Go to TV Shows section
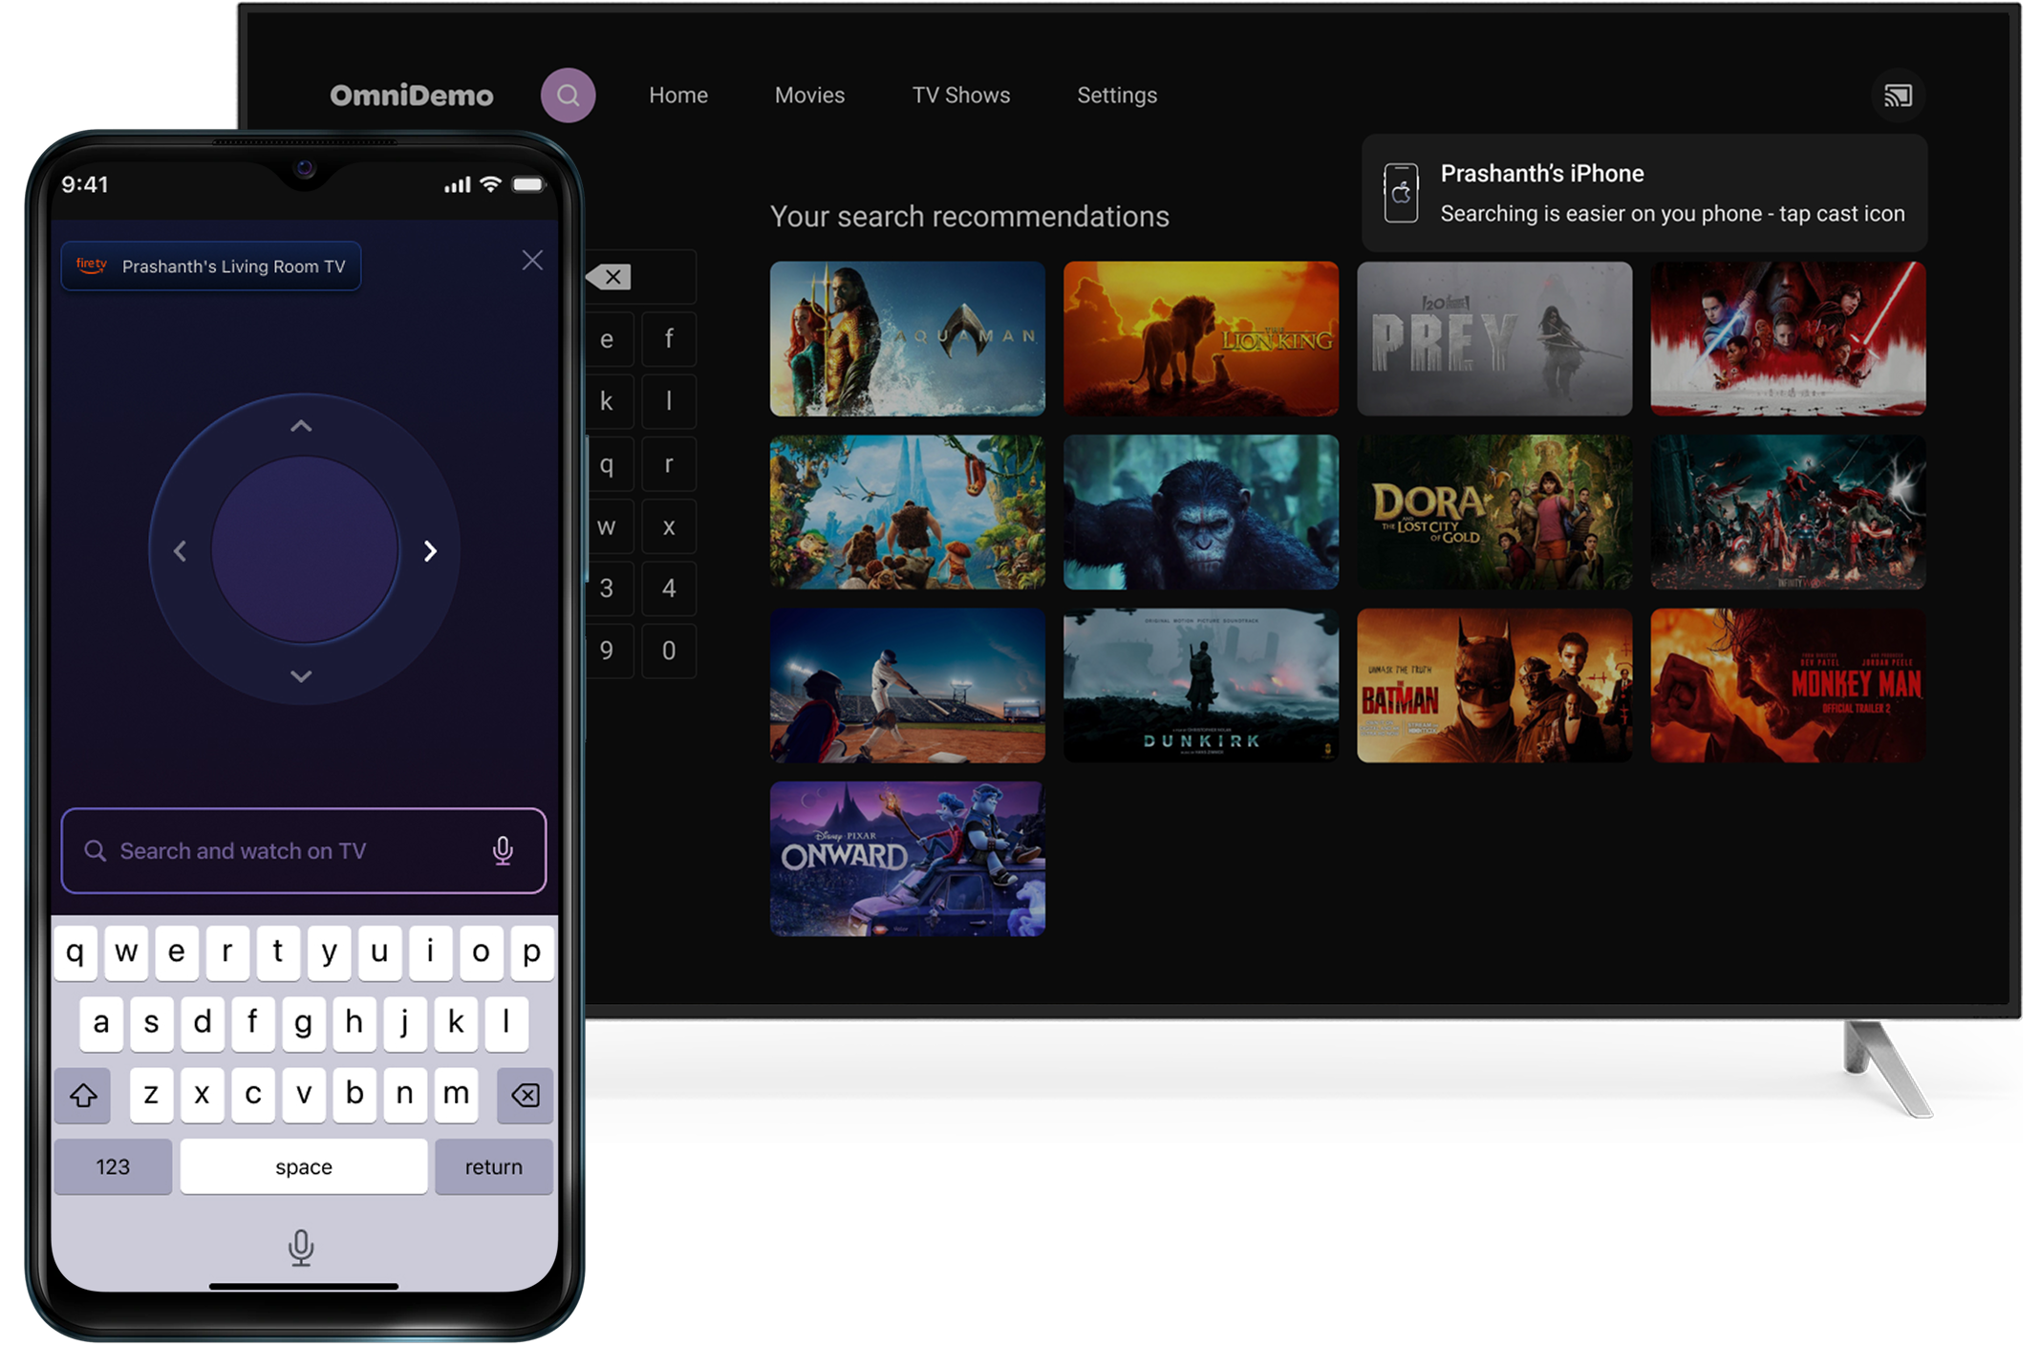This screenshot has width=2041, height=1346. [x=960, y=96]
